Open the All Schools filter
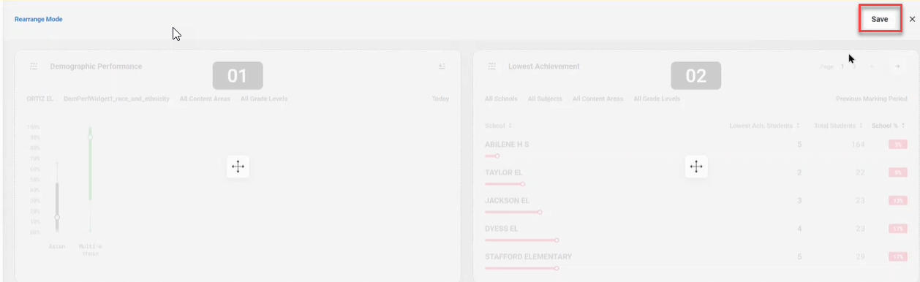Viewport: 920px width, 282px height. tap(501, 99)
